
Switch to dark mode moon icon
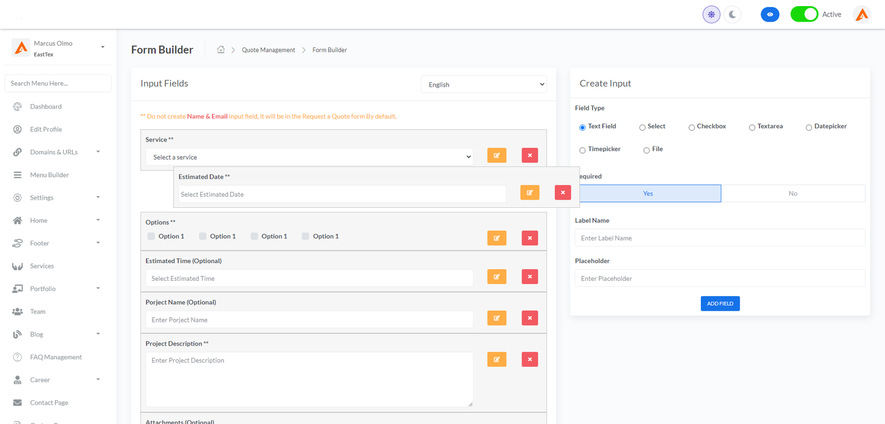pos(732,14)
